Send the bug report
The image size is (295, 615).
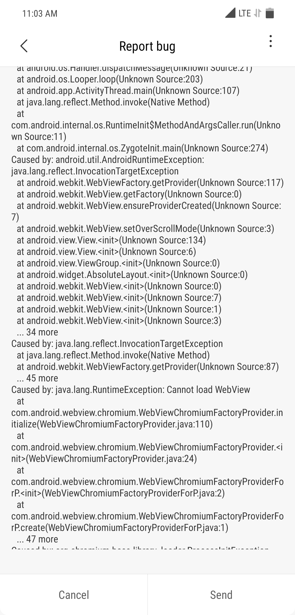tap(221, 594)
